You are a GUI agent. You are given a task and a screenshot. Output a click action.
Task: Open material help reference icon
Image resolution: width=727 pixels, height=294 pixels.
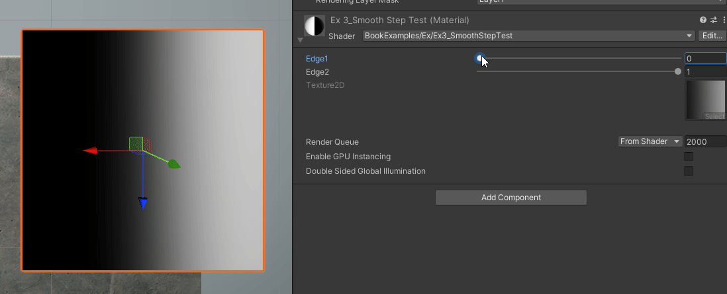[x=703, y=20]
